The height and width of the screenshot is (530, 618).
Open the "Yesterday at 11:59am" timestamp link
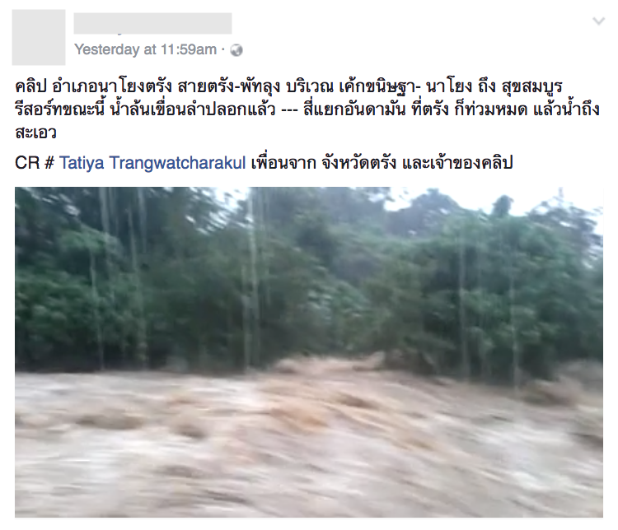tap(145, 49)
